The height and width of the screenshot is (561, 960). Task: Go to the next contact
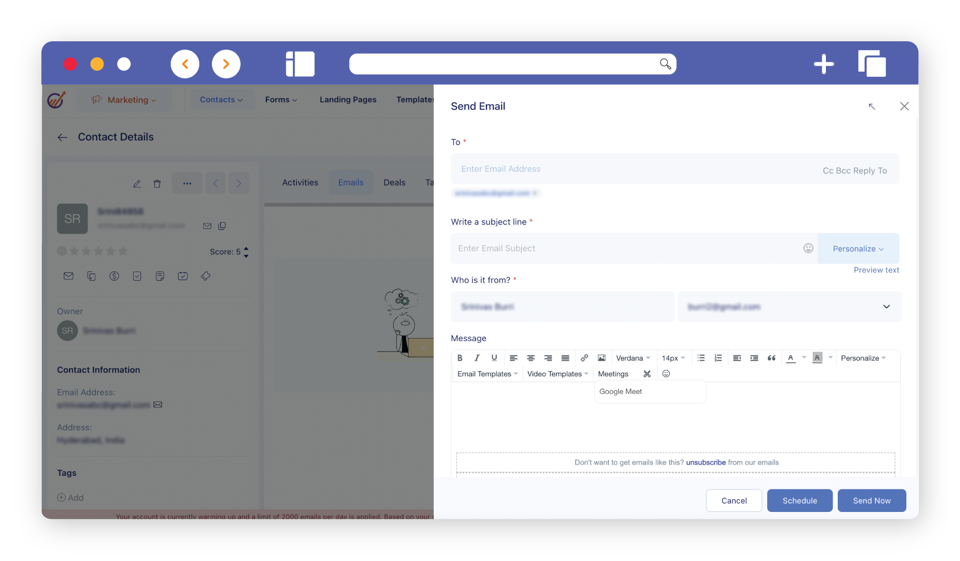pyautogui.click(x=239, y=183)
